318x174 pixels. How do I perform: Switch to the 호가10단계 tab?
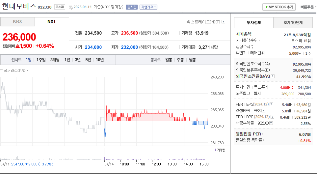click(293, 22)
